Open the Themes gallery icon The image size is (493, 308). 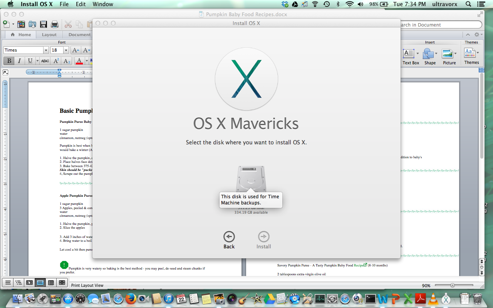(x=470, y=53)
